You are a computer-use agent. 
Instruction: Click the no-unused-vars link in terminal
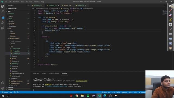82,81
